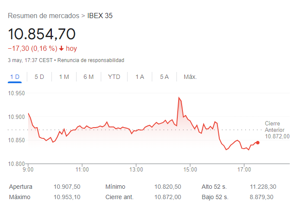
Task: Select the Máx. range tab
Action: (190, 77)
